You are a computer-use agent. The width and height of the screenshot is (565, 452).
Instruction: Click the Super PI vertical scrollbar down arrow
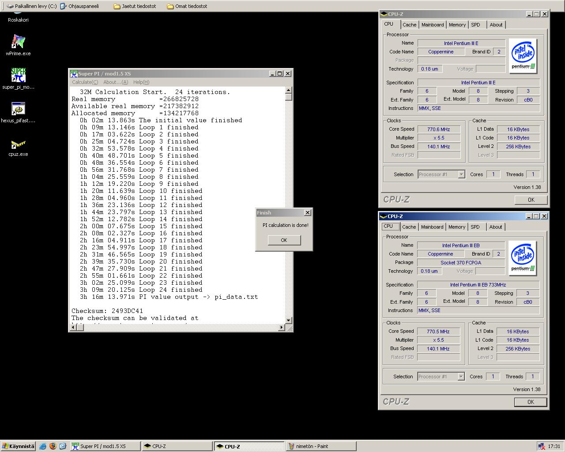289,320
